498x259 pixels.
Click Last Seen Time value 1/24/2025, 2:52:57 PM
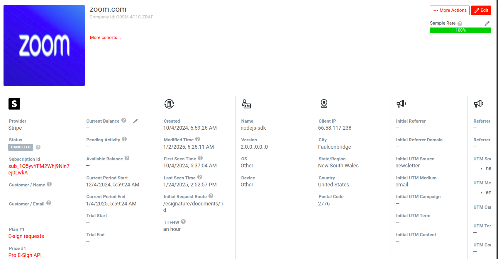[x=190, y=185]
